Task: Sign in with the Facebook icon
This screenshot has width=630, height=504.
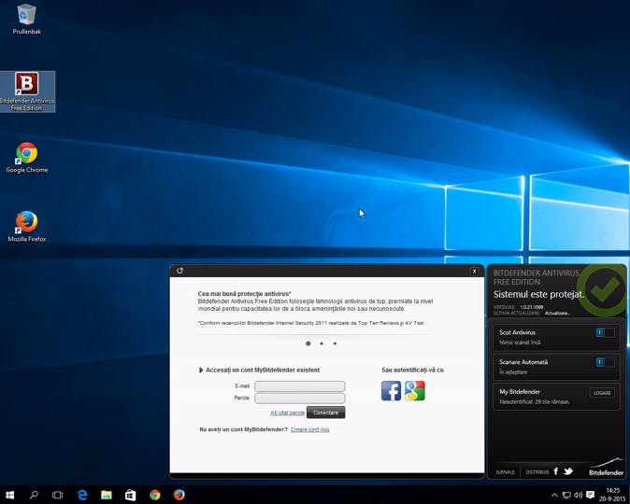Action: click(x=391, y=390)
